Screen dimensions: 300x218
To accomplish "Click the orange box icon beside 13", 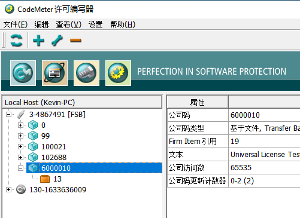I will point(45,179).
